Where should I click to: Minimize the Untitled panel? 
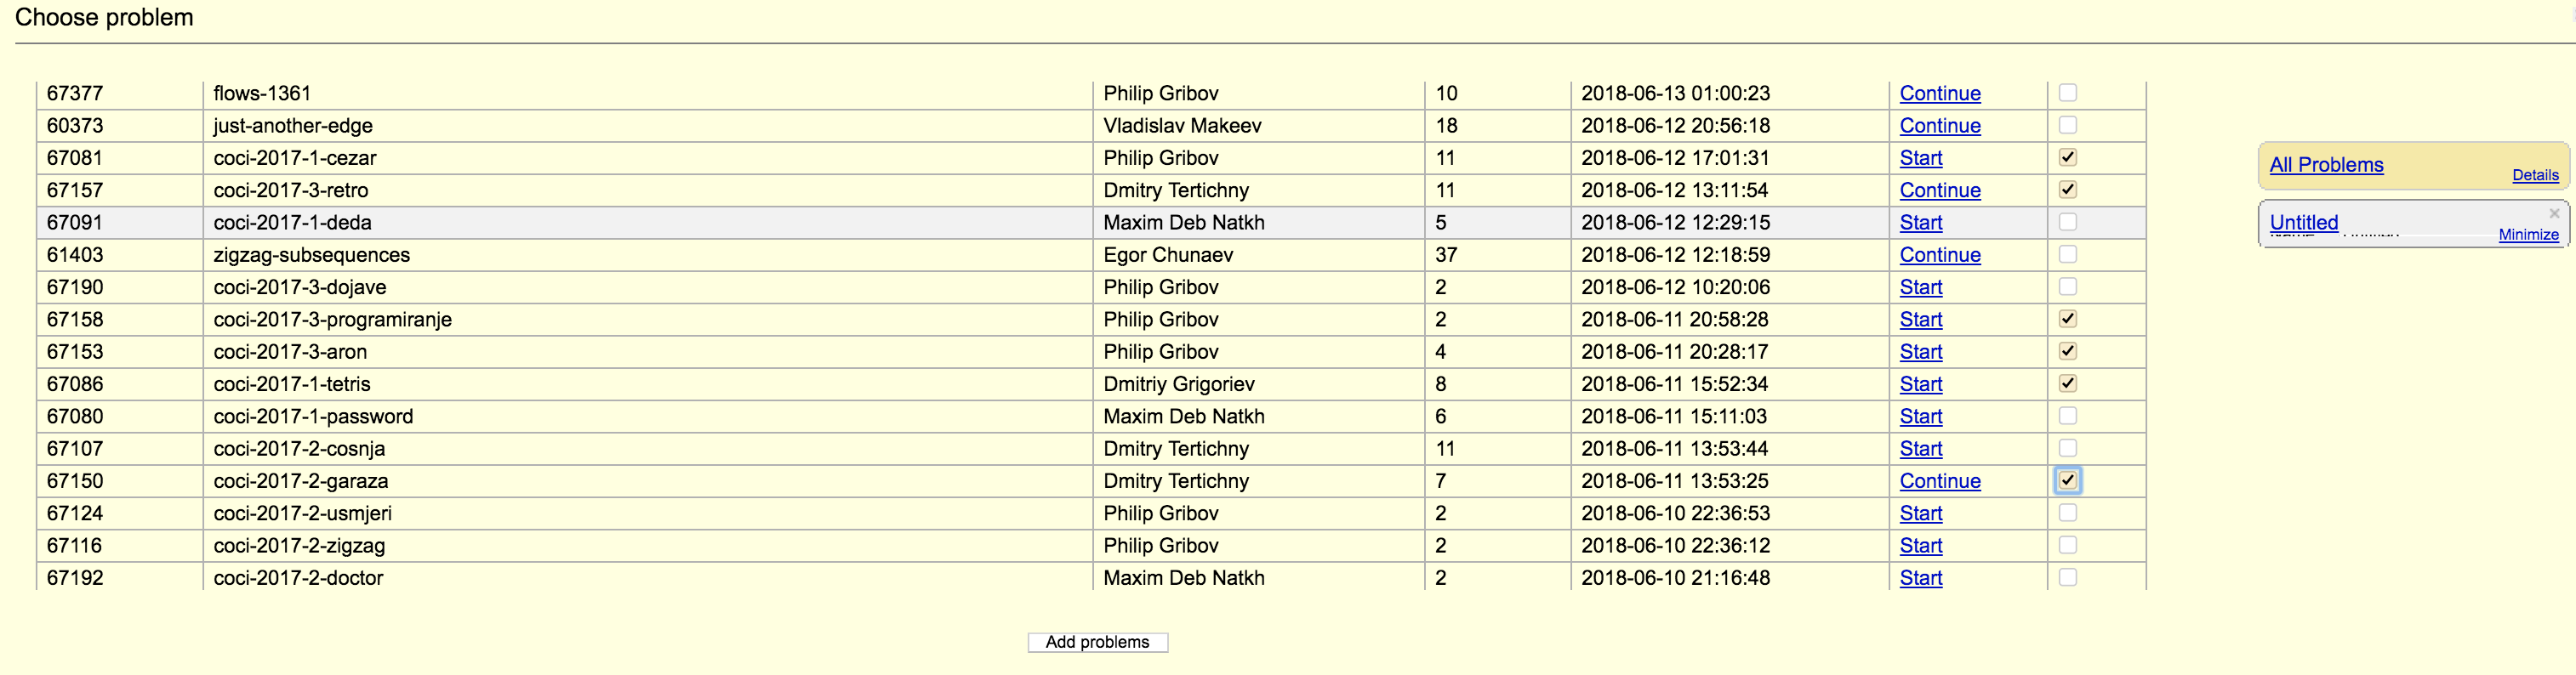coord(2528,235)
